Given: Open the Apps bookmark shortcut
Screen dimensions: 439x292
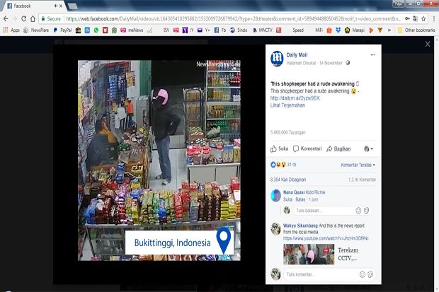Looking at the screenshot, I should [x=11, y=30].
